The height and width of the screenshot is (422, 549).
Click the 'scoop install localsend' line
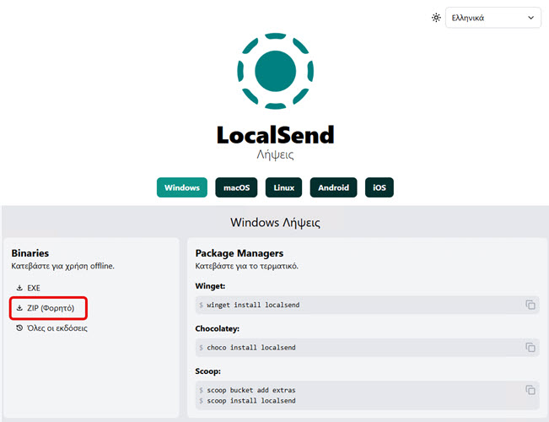pyautogui.click(x=251, y=401)
